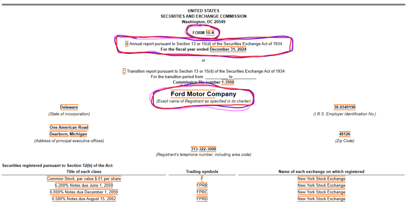Image resolution: width=408 pixels, height=209 pixels.
Task: Click the Michigan state text
Action: coord(78,135)
